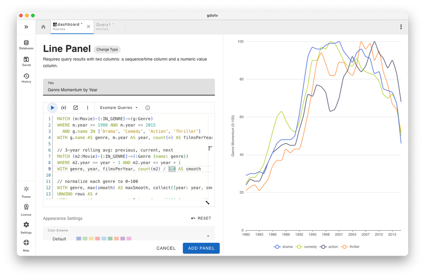Open the query parameters (x) icon

[64, 108]
